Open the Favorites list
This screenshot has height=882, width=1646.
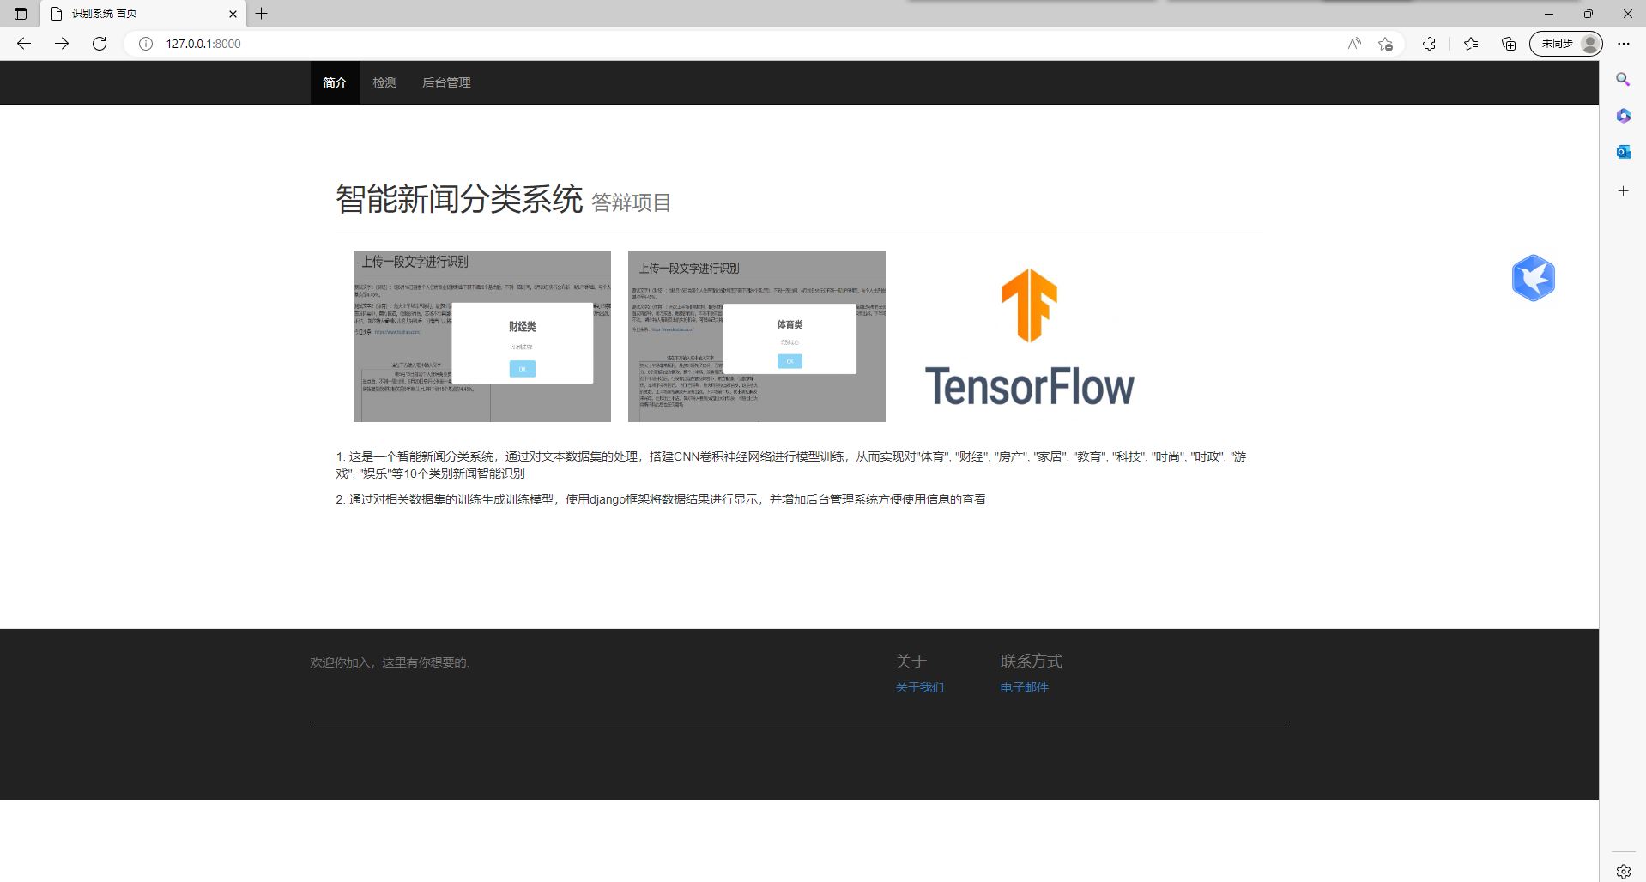point(1471,44)
